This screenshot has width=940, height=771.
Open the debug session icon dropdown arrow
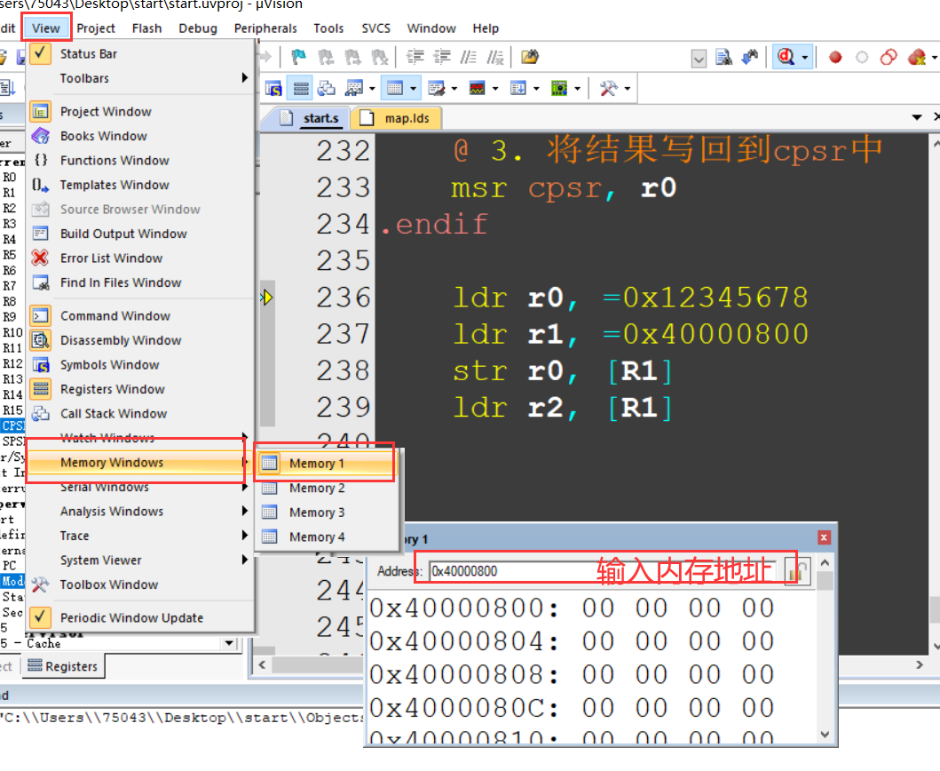tap(805, 58)
